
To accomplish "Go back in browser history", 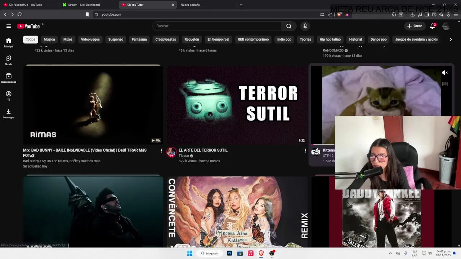I will coord(5,14).
